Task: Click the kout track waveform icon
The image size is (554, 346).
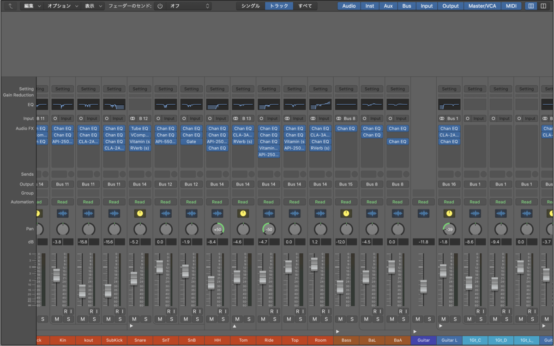Action: tap(88, 214)
